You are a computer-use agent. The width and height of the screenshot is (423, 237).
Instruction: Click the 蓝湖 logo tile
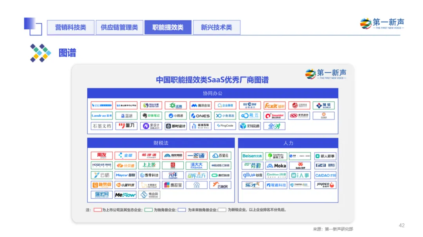click(x=126, y=116)
